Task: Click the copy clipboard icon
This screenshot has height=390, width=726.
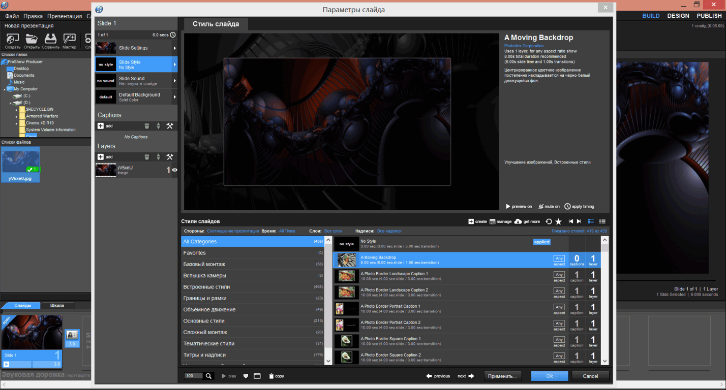Action: [271, 376]
